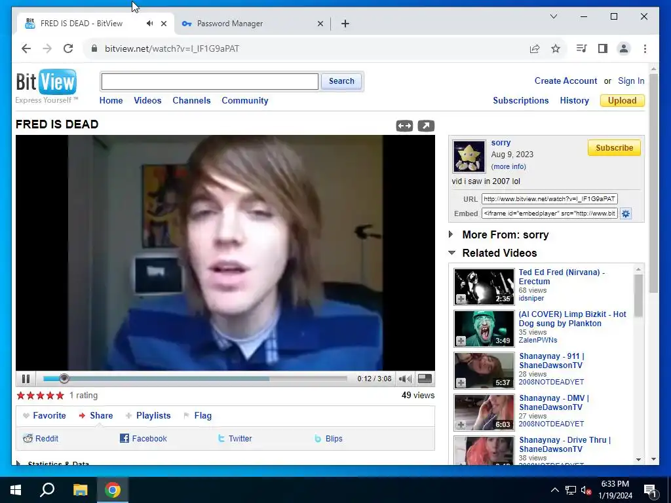Screen dimensions: 671x503
Task: Click the volume speaker icon in the player
Action: [405, 379]
